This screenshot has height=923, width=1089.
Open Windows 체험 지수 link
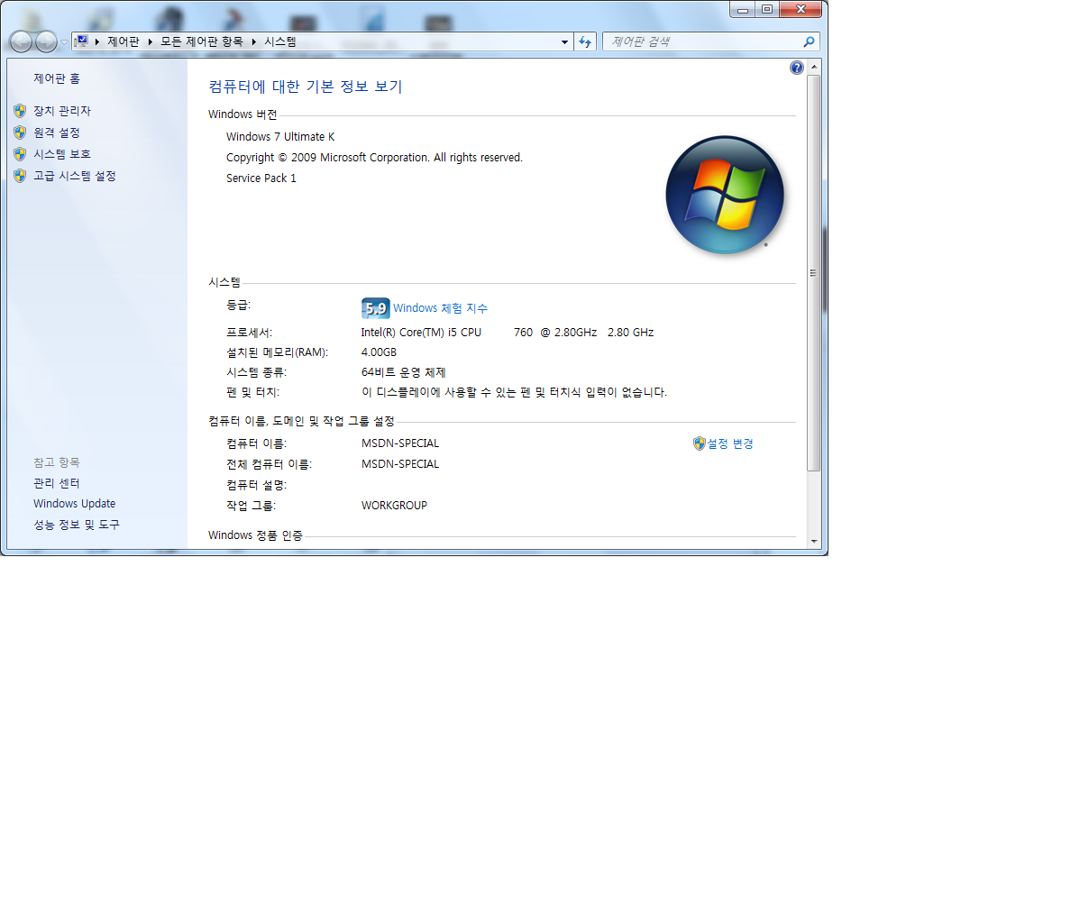(440, 308)
